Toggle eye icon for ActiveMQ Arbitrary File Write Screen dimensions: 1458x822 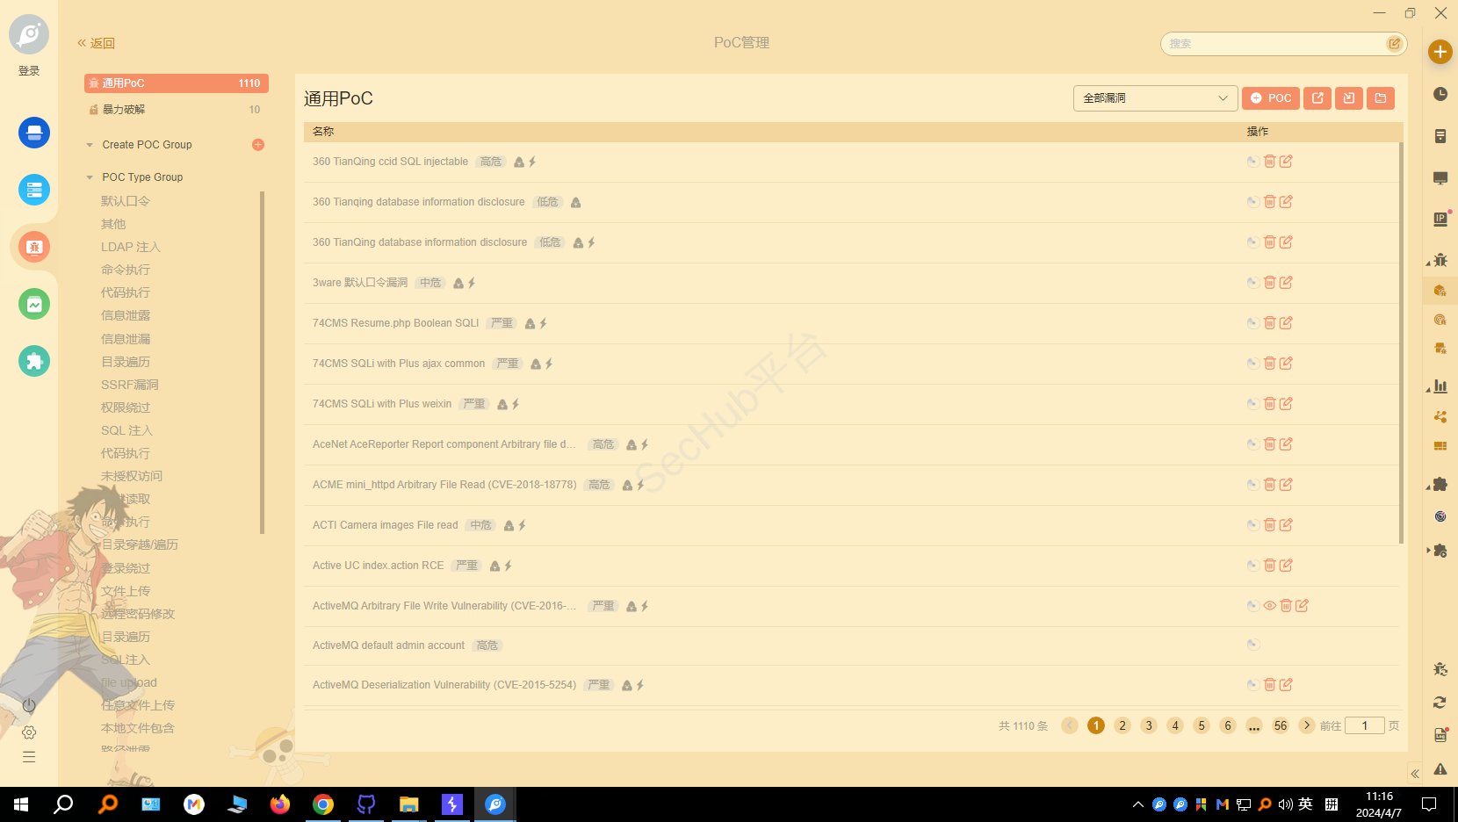(1269, 606)
